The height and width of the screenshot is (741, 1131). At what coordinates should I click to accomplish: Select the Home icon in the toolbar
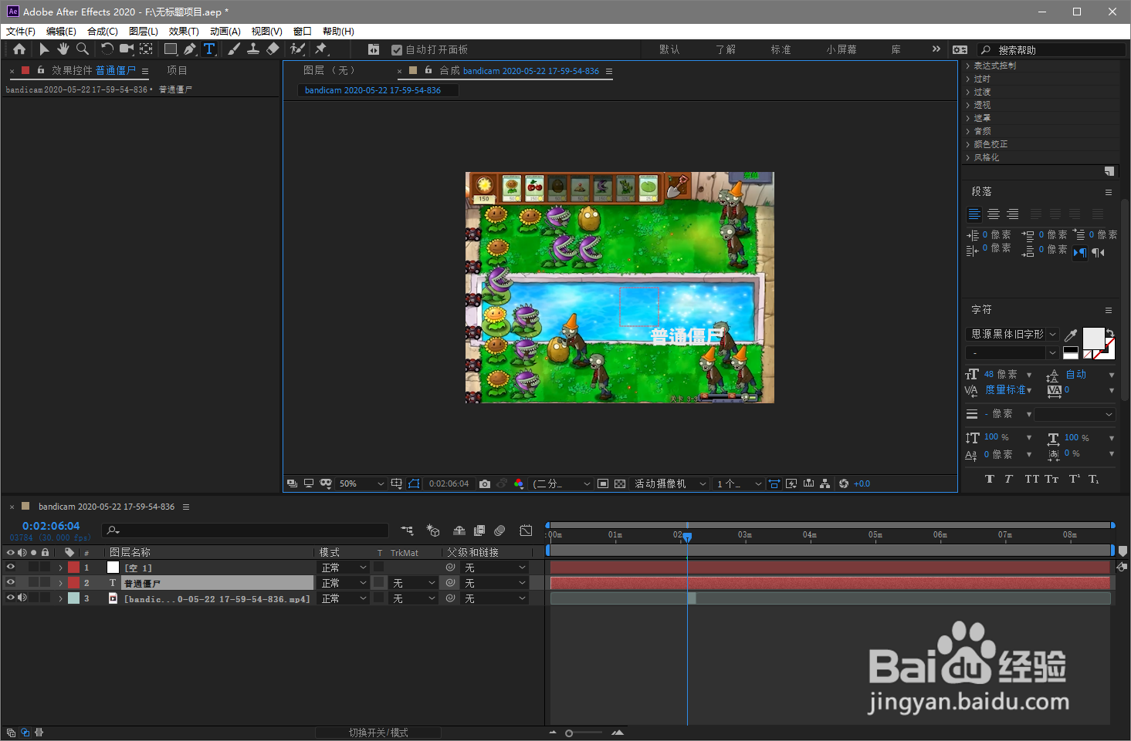coord(19,49)
